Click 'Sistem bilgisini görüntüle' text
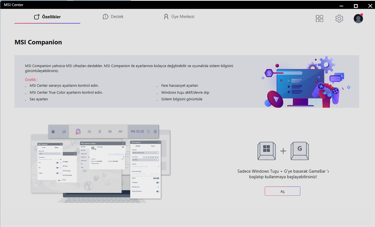Screen dimensions: 375x227 pos(182,99)
